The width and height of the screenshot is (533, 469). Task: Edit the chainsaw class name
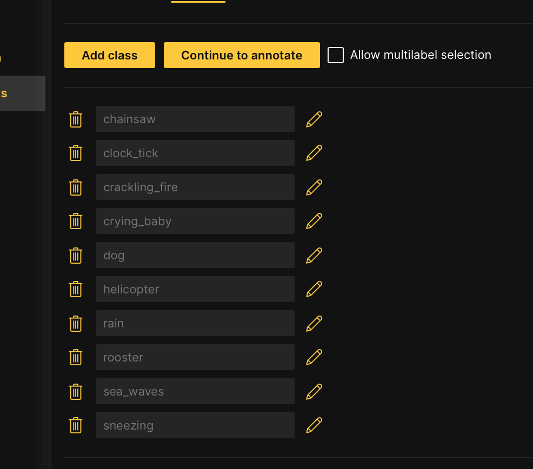coord(314,119)
